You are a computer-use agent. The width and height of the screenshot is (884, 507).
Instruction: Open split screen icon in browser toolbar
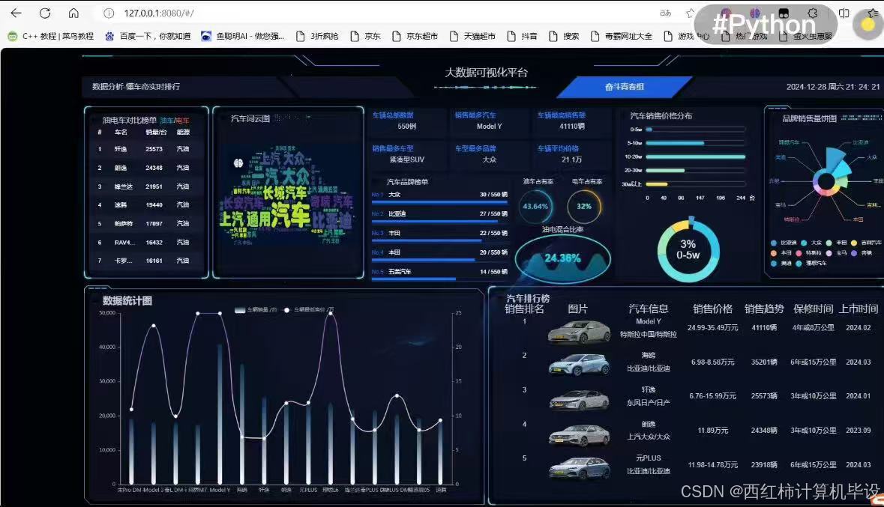pos(844,13)
